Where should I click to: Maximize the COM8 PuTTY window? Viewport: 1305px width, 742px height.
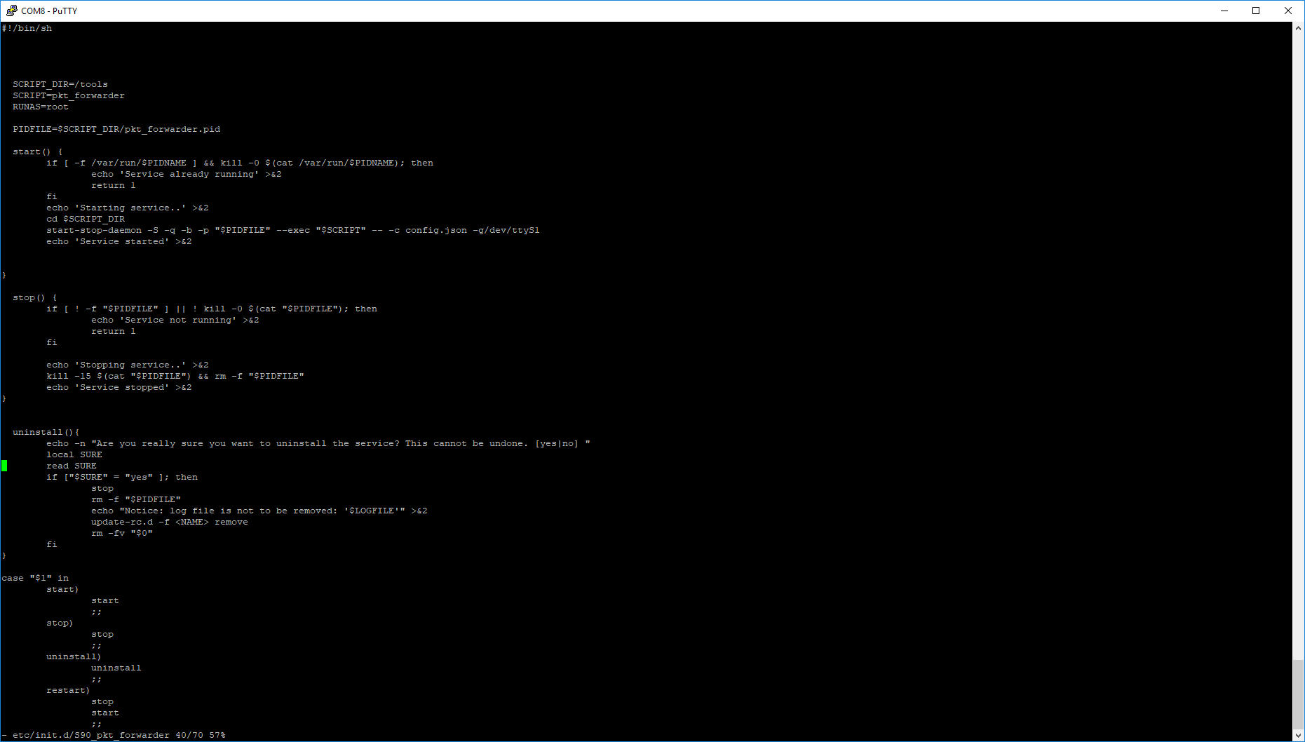[x=1256, y=11]
